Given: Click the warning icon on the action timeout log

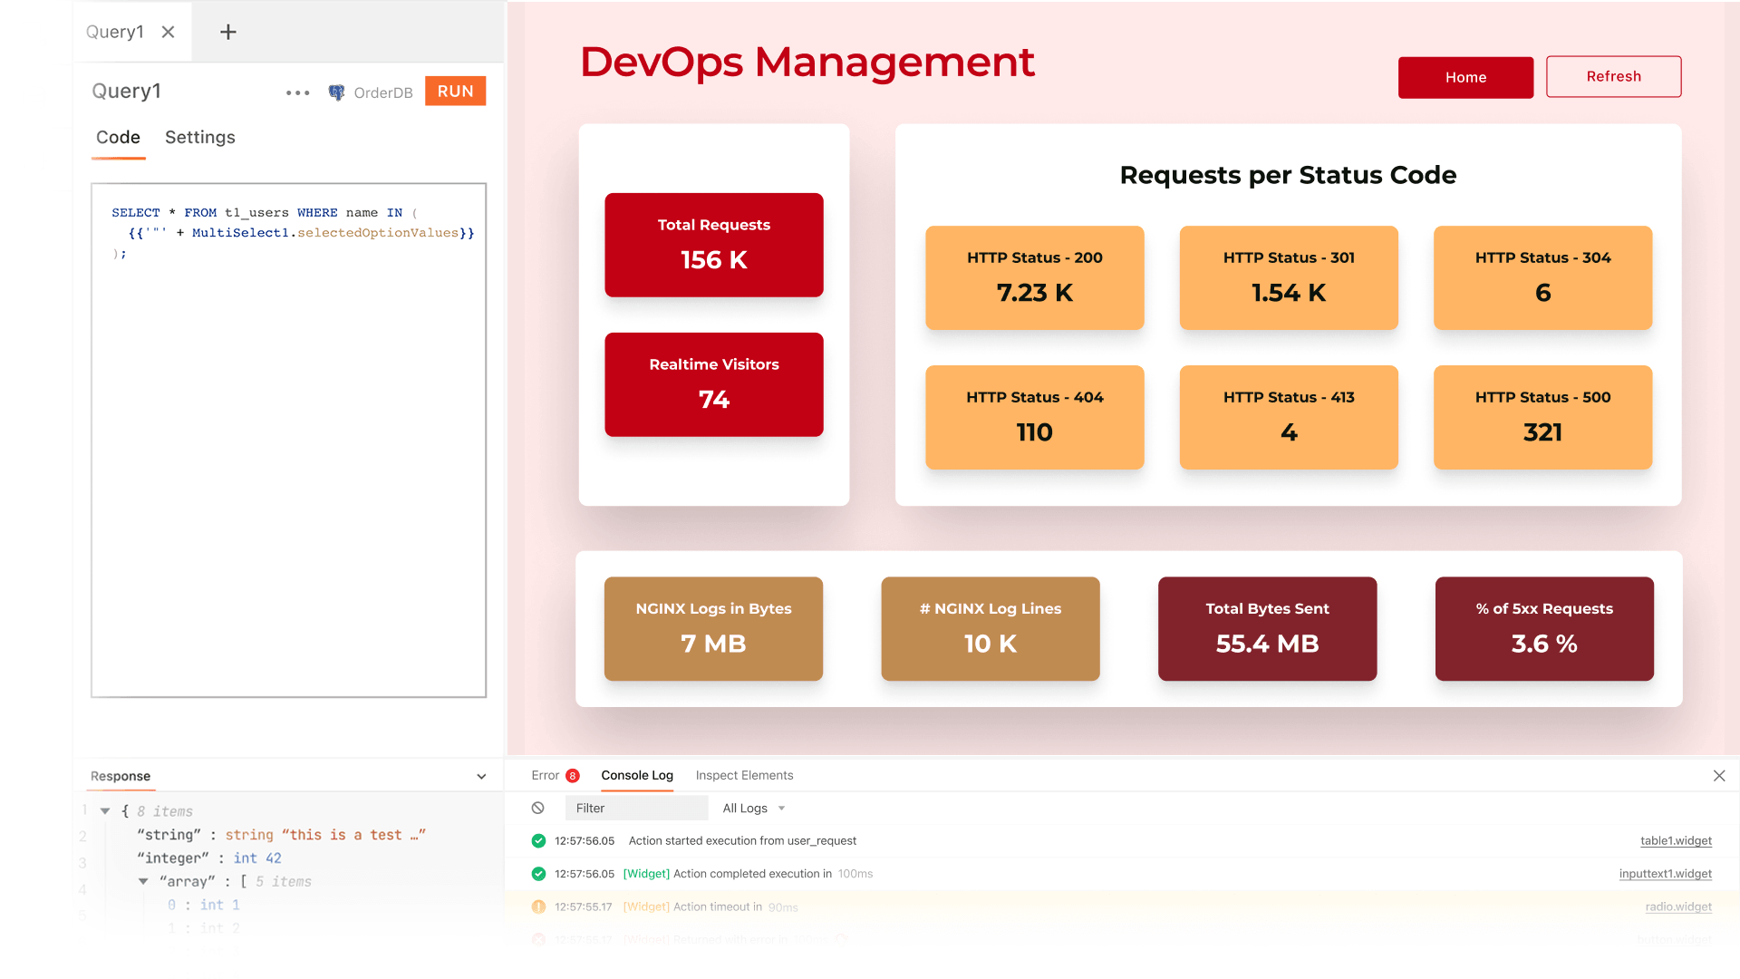Looking at the screenshot, I should (x=537, y=906).
